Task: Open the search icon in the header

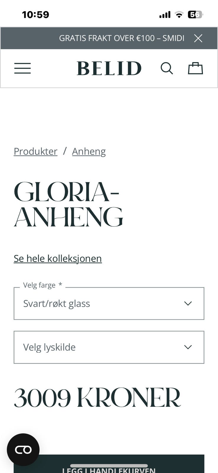Action: (167, 68)
